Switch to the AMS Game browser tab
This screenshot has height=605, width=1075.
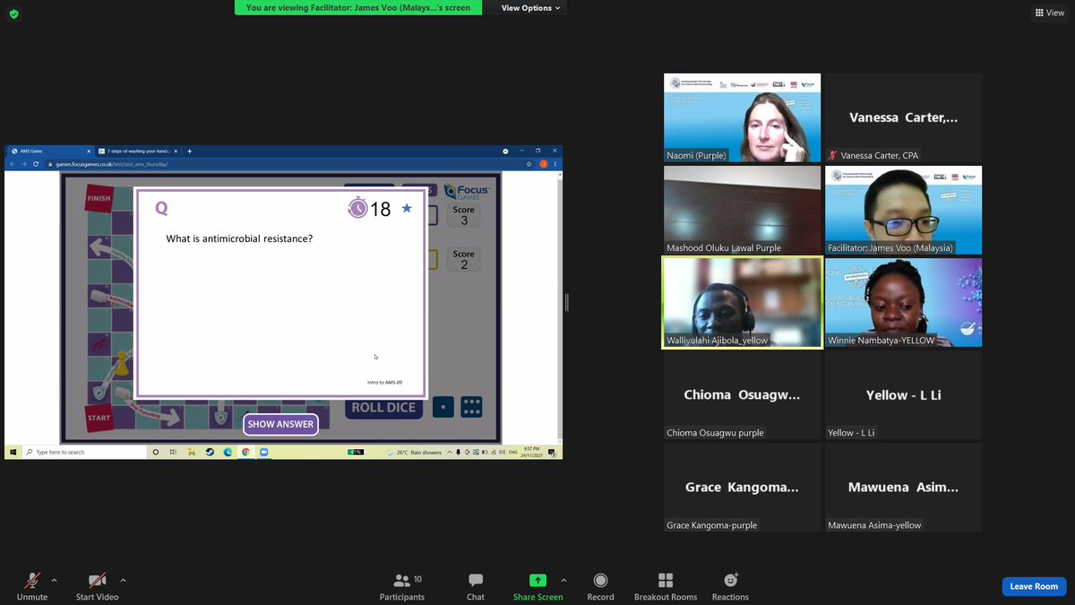pos(50,151)
